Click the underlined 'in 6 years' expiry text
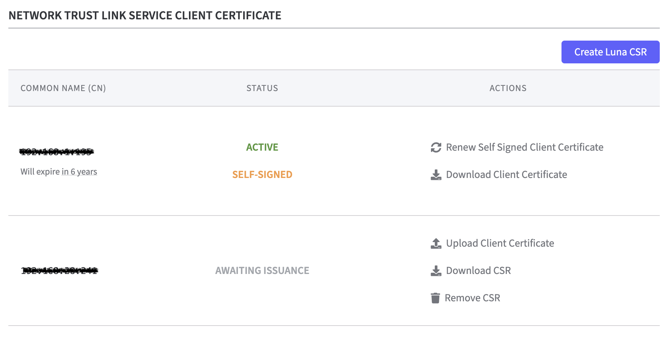This screenshot has width=670, height=340. (79, 172)
